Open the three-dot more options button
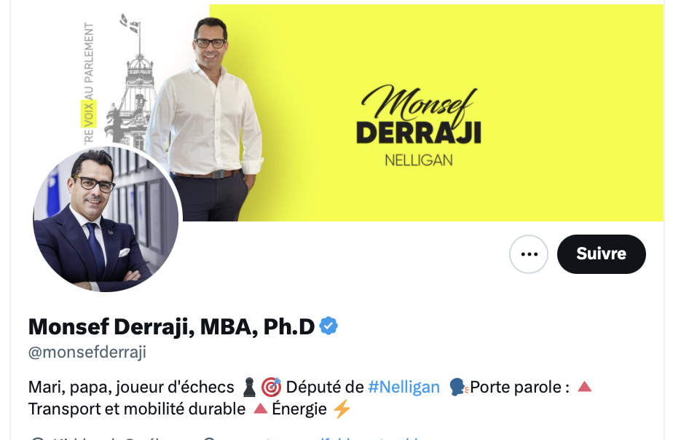Viewport: 673px width, 440px height. click(x=528, y=254)
